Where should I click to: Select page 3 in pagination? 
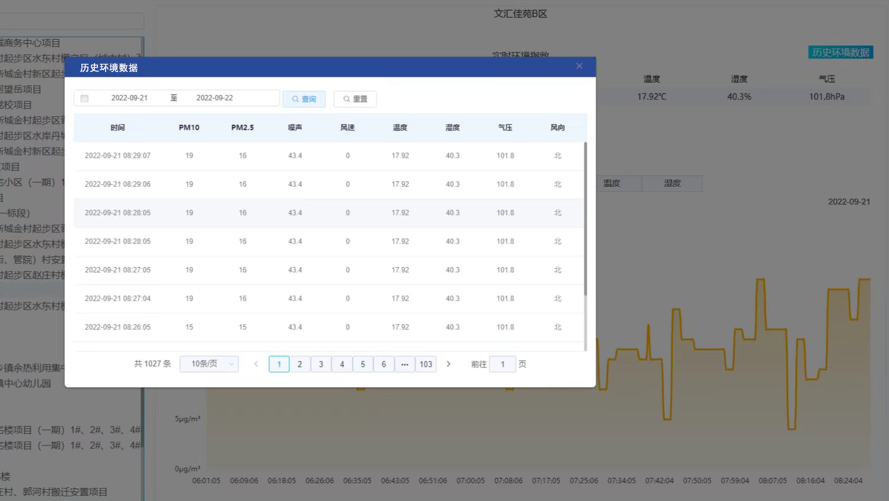[321, 364]
